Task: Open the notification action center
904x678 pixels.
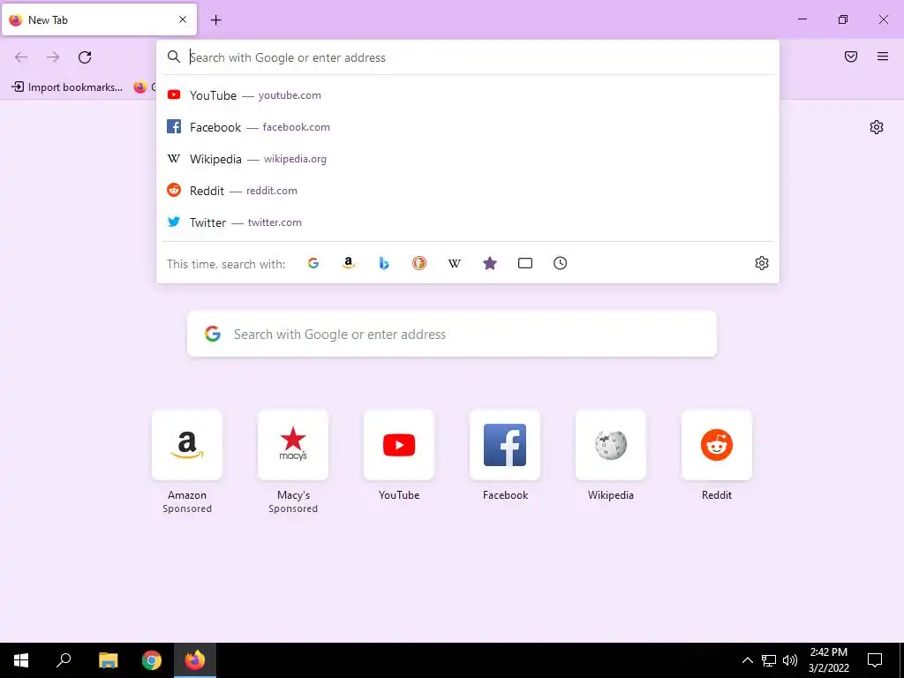Action: point(875,660)
